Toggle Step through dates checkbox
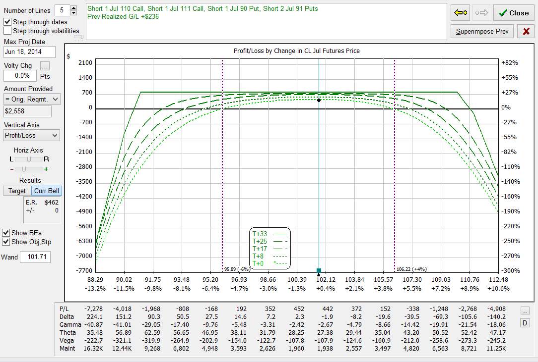Image resolution: width=538 pixels, height=362 pixels. pyautogui.click(x=7, y=22)
